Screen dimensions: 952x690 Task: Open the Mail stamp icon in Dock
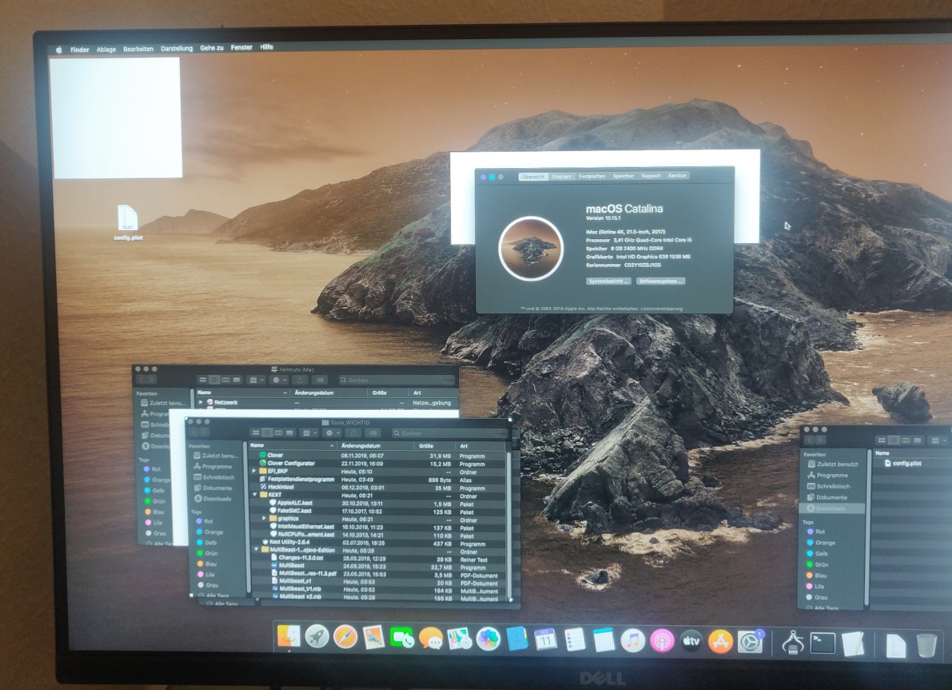coord(374,637)
